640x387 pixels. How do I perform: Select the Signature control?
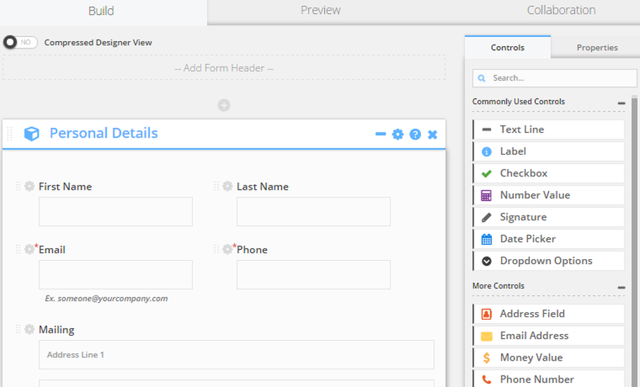548,217
